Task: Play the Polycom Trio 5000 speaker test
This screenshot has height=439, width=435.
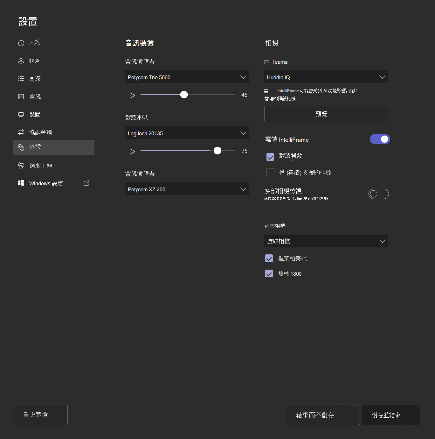Action: coord(132,95)
